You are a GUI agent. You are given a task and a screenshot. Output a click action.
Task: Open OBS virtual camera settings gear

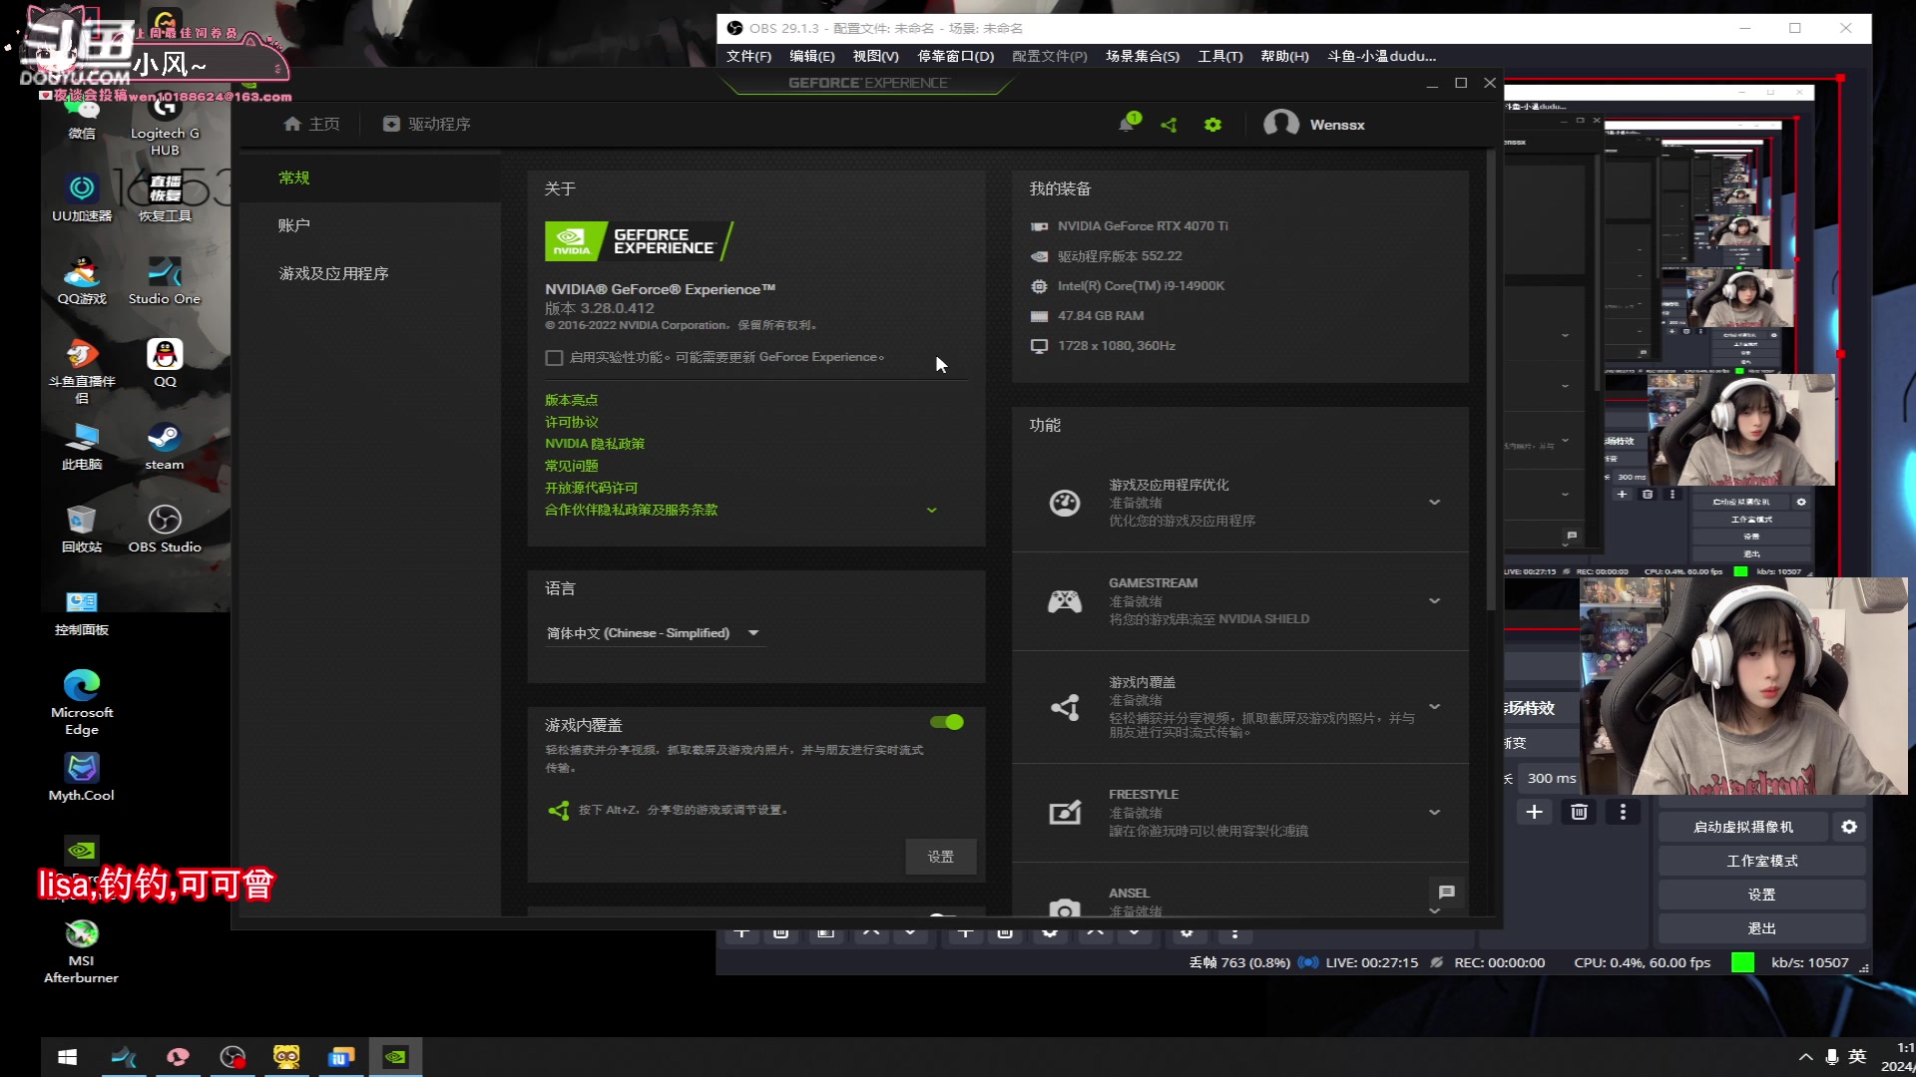1849,827
